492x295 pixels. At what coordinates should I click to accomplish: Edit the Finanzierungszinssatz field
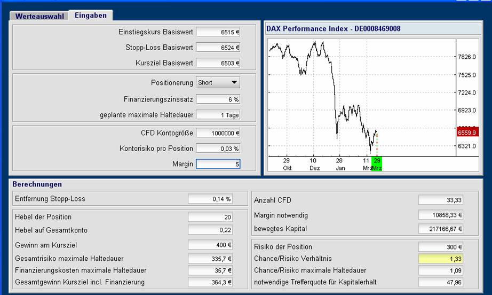pos(218,99)
